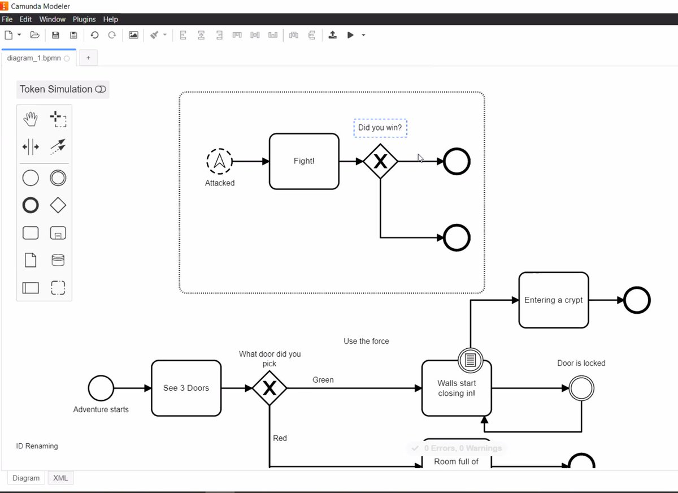The image size is (678, 493).
Task: Pick the Gateway shape from the palette
Action: tap(58, 205)
